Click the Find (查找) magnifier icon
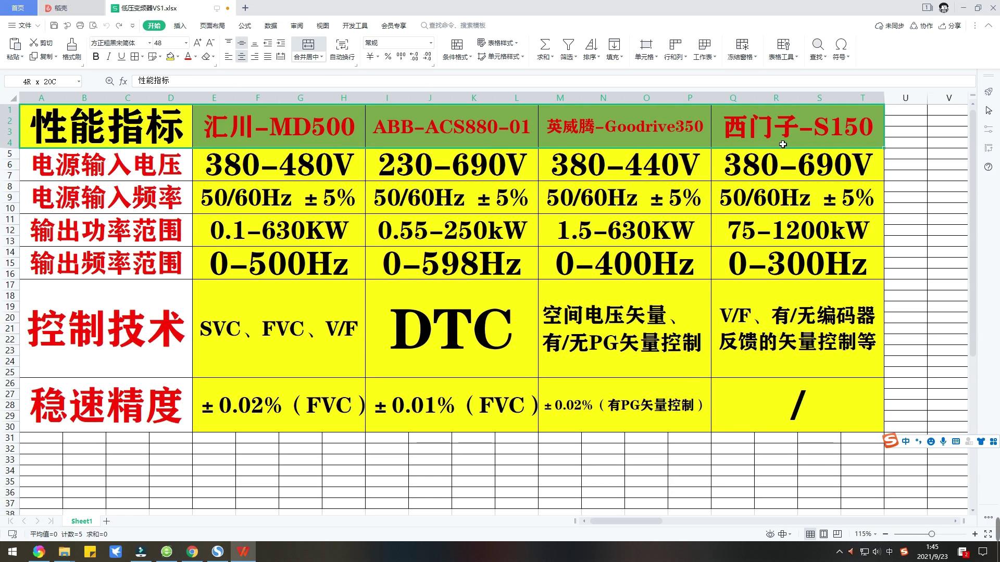The width and height of the screenshot is (1000, 562). (x=818, y=45)
